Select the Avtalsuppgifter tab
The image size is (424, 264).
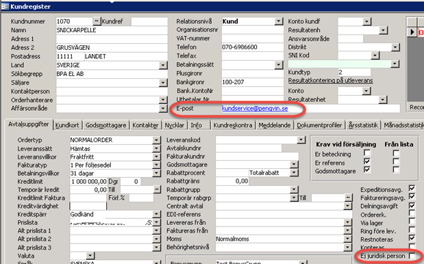(29, 124)
